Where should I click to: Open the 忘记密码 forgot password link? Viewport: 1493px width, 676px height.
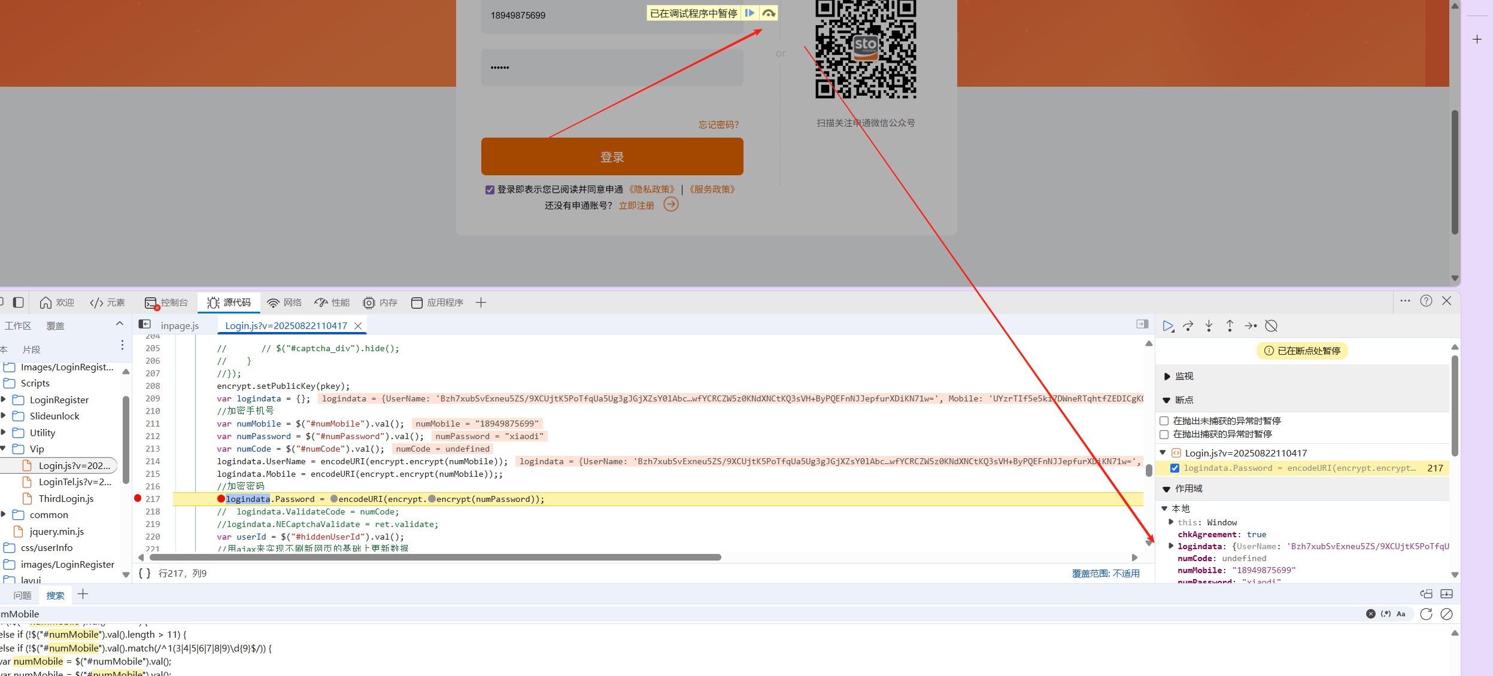pyautogui.click(x=718, y=124)
